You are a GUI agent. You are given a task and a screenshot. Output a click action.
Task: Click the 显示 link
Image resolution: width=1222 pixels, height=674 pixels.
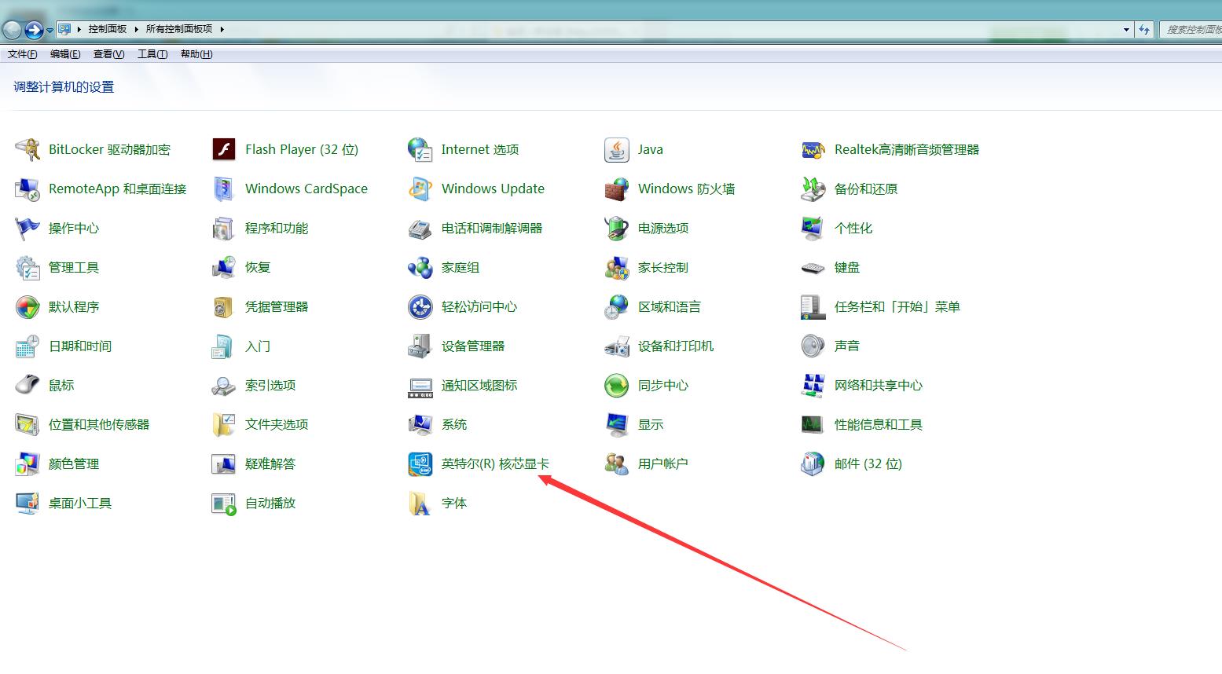coord(651,424)
